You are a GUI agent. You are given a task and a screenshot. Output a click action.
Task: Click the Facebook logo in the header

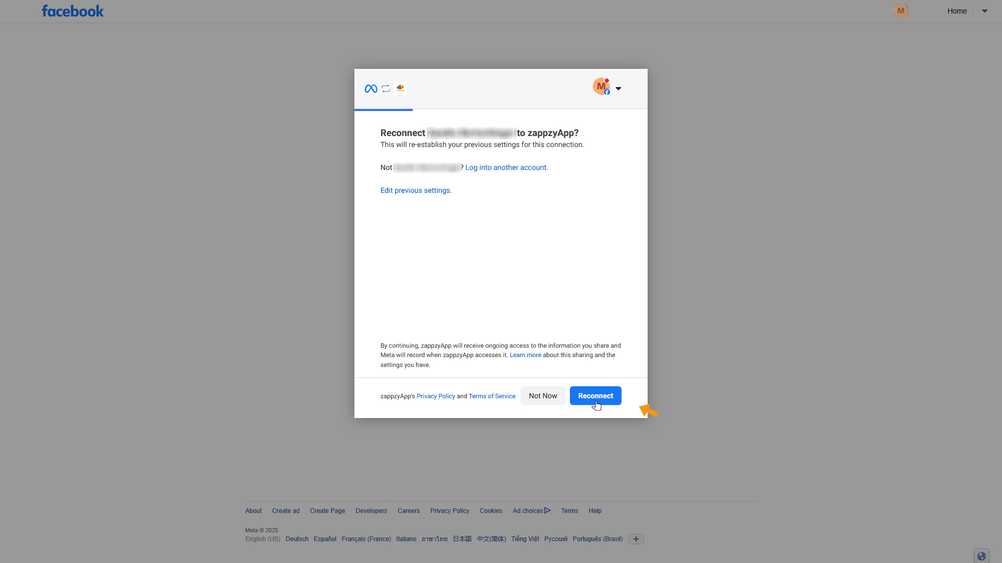point(73,11)
